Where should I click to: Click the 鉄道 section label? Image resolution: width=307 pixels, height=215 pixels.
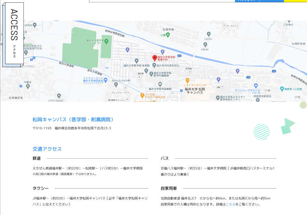tap(37, 158)
